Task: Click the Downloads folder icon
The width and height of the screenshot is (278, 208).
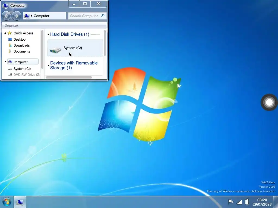Action: tap(10, 45)
